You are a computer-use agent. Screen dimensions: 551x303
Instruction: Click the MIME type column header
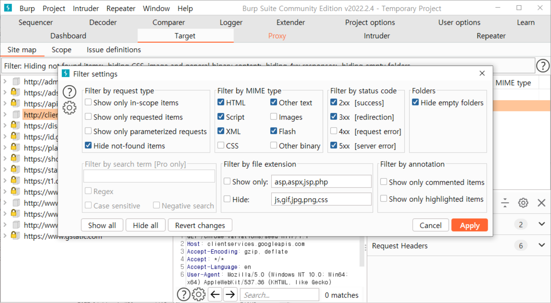tap(513, 83)
